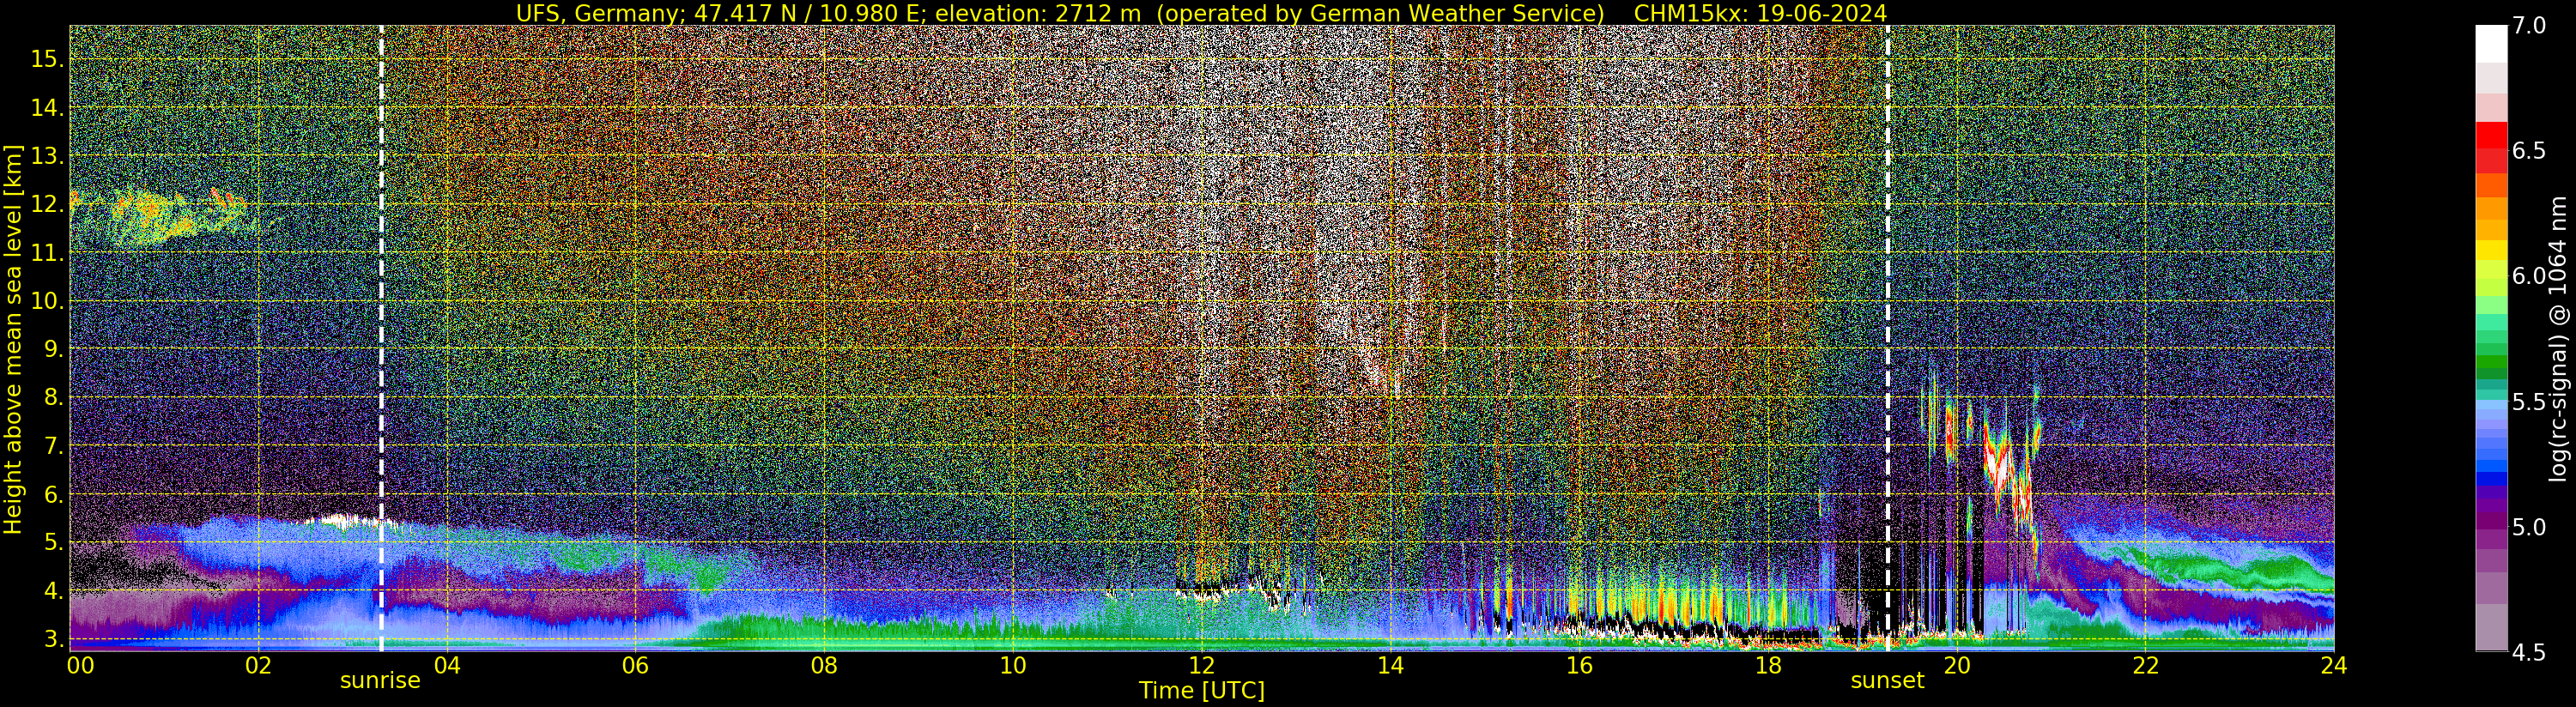Click the '06' time tick label
The image size is (2576, 707).
635,666
